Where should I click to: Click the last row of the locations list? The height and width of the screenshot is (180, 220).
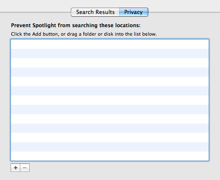tap(110, 156)
